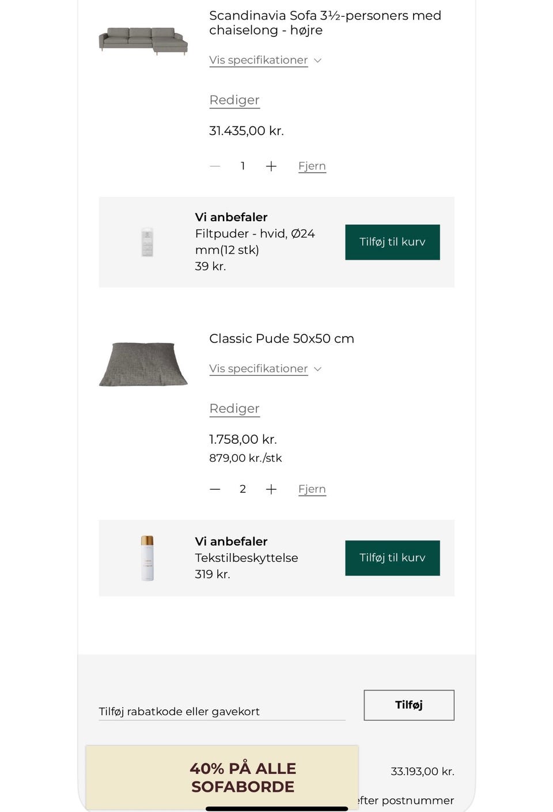Screen dimensions: 553x812
Task: Open Rediger for the Classic Pude
Action: 234,409
